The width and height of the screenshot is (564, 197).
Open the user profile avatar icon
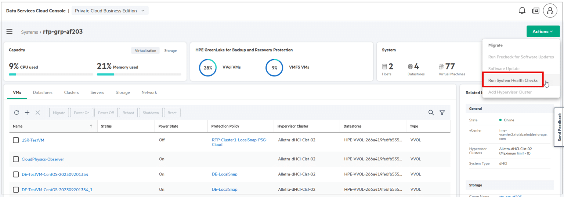550,11
